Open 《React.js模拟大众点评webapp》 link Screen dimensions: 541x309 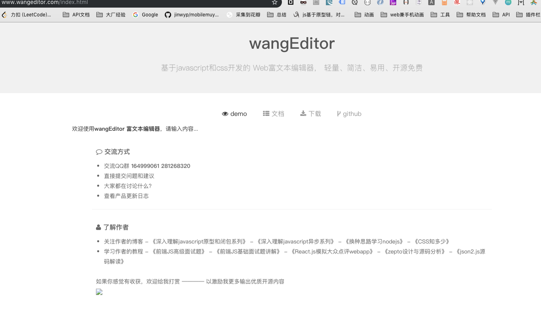coord(332,251)
